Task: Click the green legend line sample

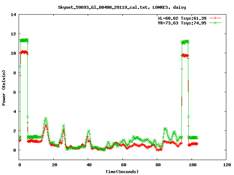Action: [x=215, y=23]
